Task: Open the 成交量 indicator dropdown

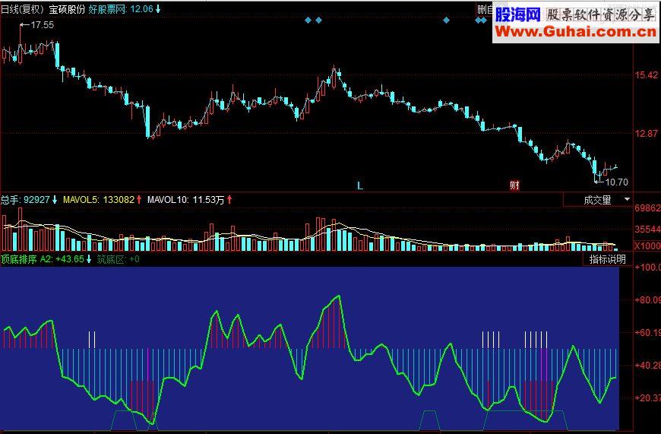Action: tap(598, 200)
